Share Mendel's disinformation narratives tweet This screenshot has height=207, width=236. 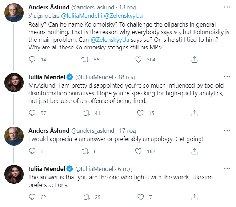195,113
